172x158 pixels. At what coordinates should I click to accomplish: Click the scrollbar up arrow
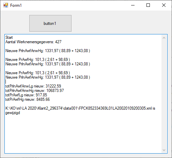(x=164, y=38)
